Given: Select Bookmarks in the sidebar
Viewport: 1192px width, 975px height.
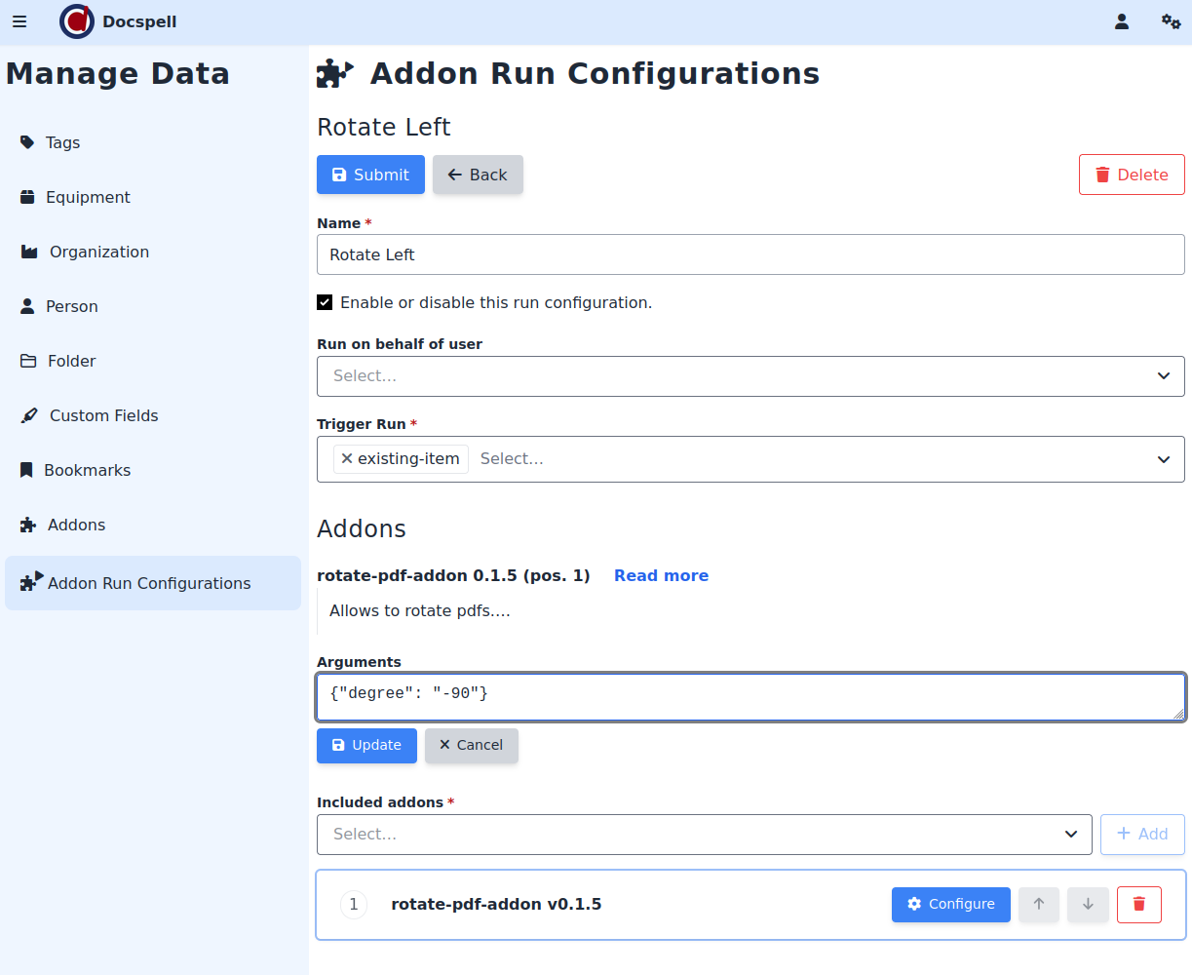Looking at the screenshot, I should [x=87, y=470].
